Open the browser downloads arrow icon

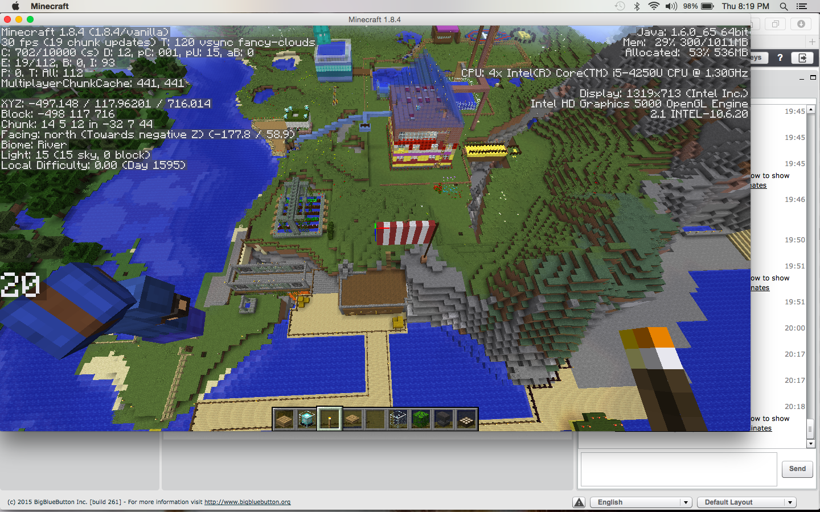point(801,24)
